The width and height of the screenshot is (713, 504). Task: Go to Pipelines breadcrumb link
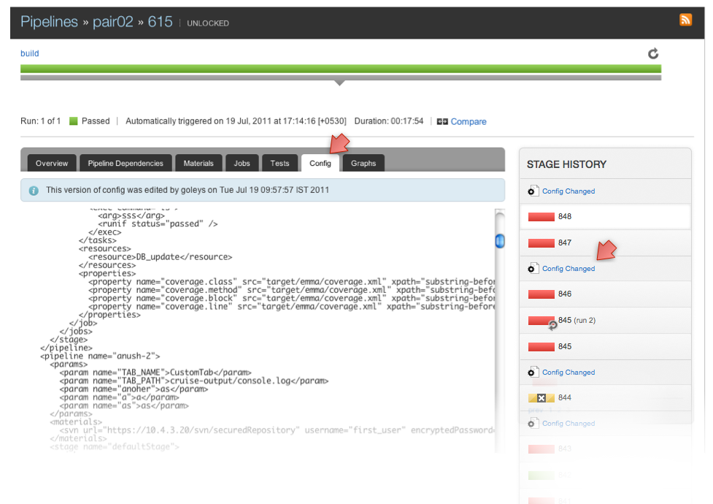point(49,22)
